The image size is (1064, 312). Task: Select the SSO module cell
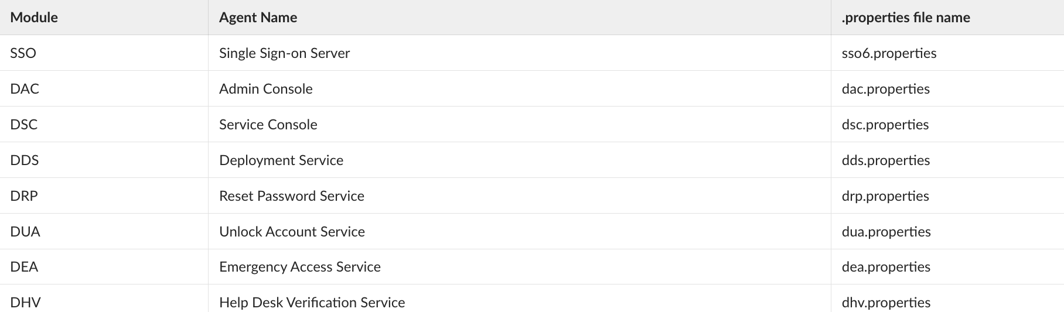23,53
